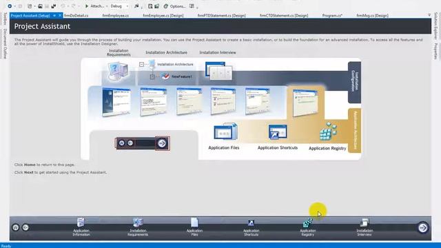This screenshot has height=248, width=441.
Task: Click the Undo toolbar icon
Action: [63, 6]
